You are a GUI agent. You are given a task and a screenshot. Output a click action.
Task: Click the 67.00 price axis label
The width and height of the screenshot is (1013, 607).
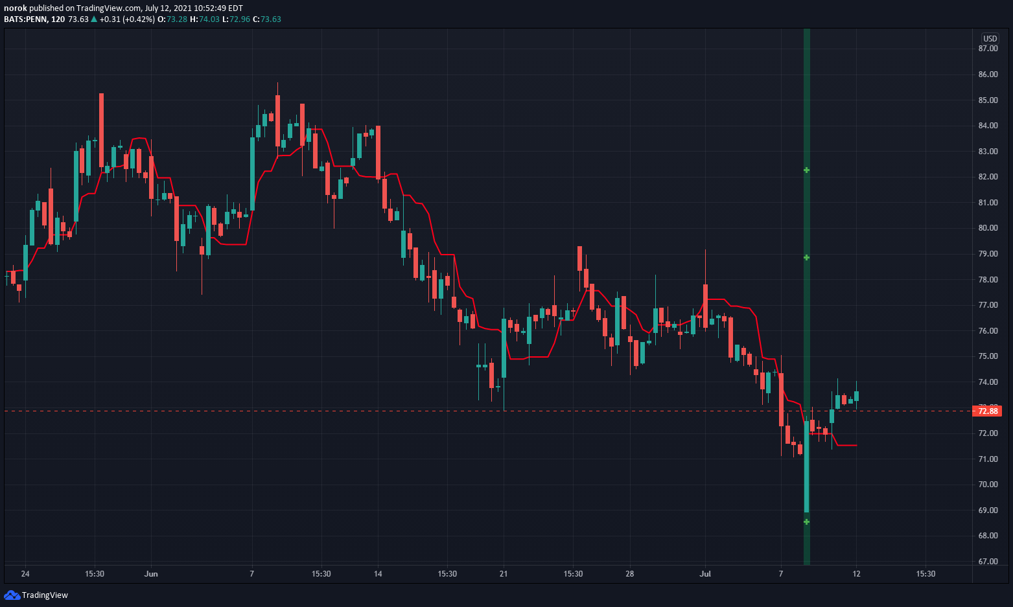tap(988, 562)
